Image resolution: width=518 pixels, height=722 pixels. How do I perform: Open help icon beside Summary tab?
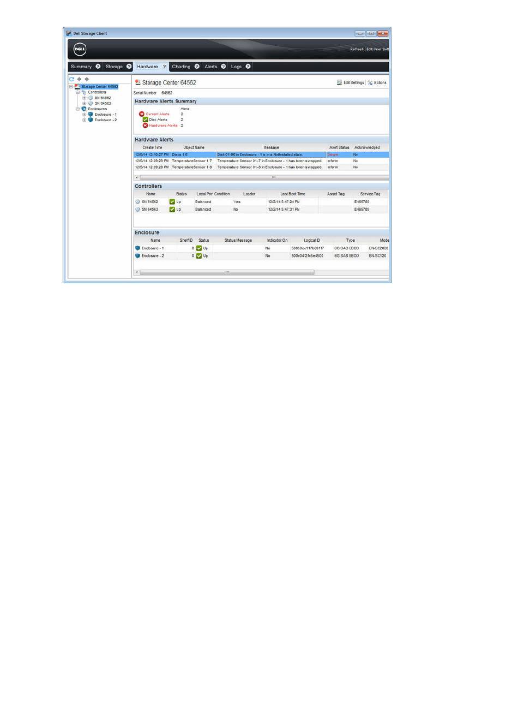(98, 67)
